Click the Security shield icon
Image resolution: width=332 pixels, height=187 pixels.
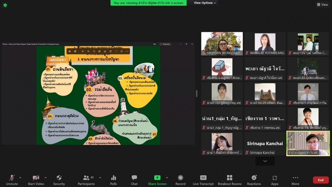pos(59,180)
